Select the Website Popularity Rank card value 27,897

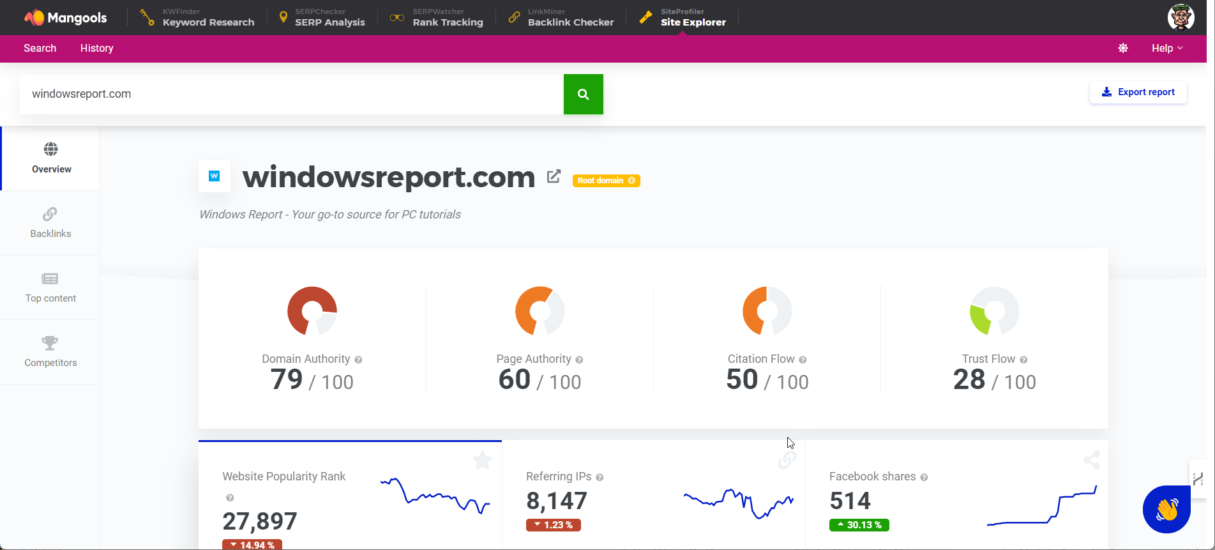point(260,521)
